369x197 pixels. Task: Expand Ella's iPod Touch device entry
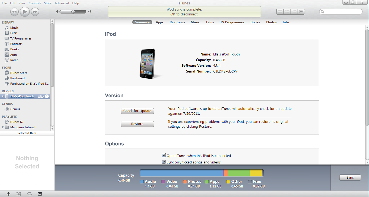pyautogui.click(x=2, y=96)
